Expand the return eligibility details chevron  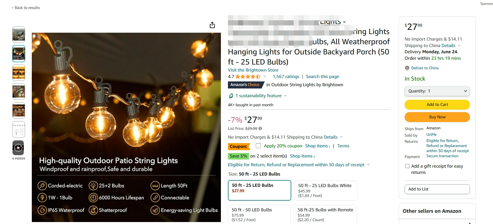pyautogui.click(x=368, y=165)
